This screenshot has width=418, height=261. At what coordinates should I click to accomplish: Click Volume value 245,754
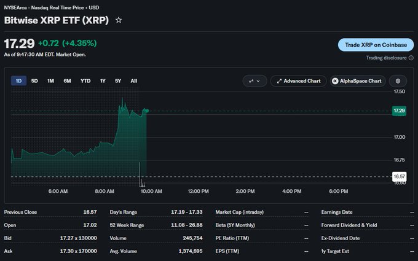(x=192, y=238)
